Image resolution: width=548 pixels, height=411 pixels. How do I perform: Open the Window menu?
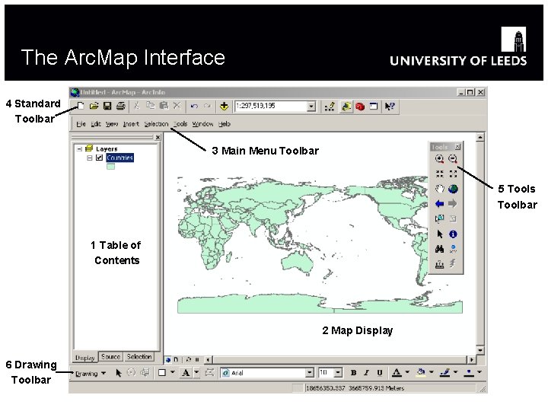tap(202, 124)
